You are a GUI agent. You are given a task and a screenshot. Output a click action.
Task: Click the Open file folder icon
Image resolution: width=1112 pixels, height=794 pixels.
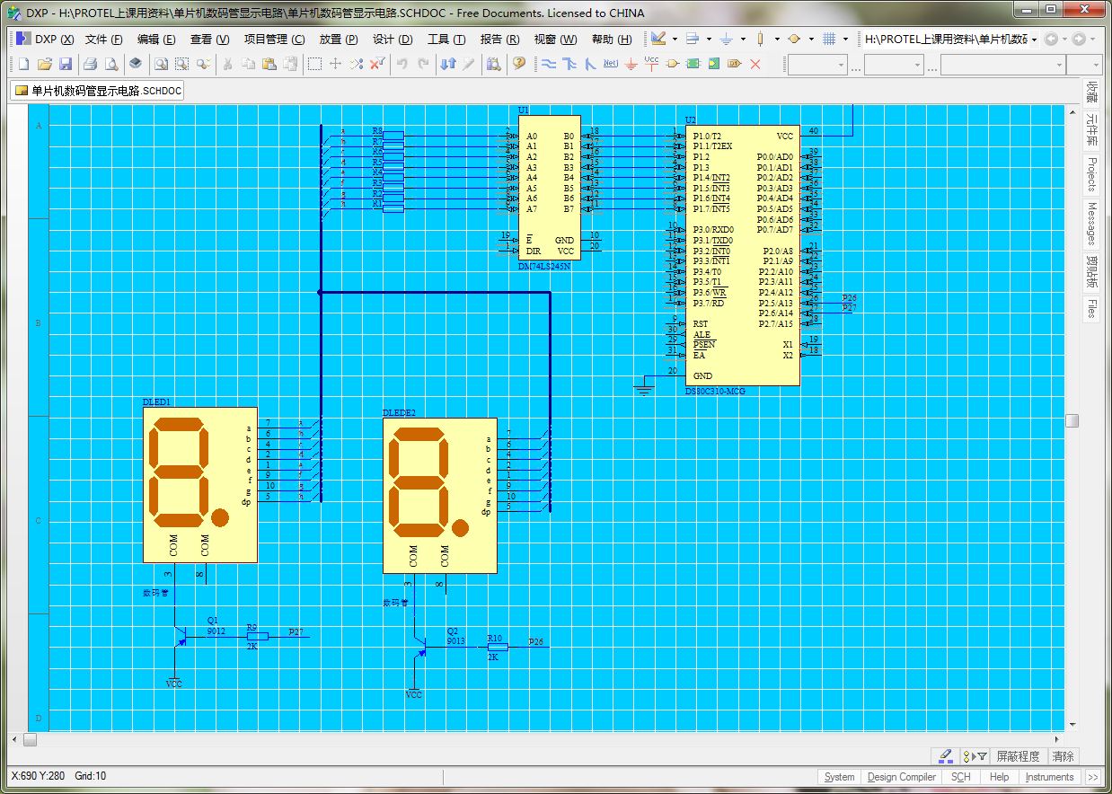(x=45, y=64)
